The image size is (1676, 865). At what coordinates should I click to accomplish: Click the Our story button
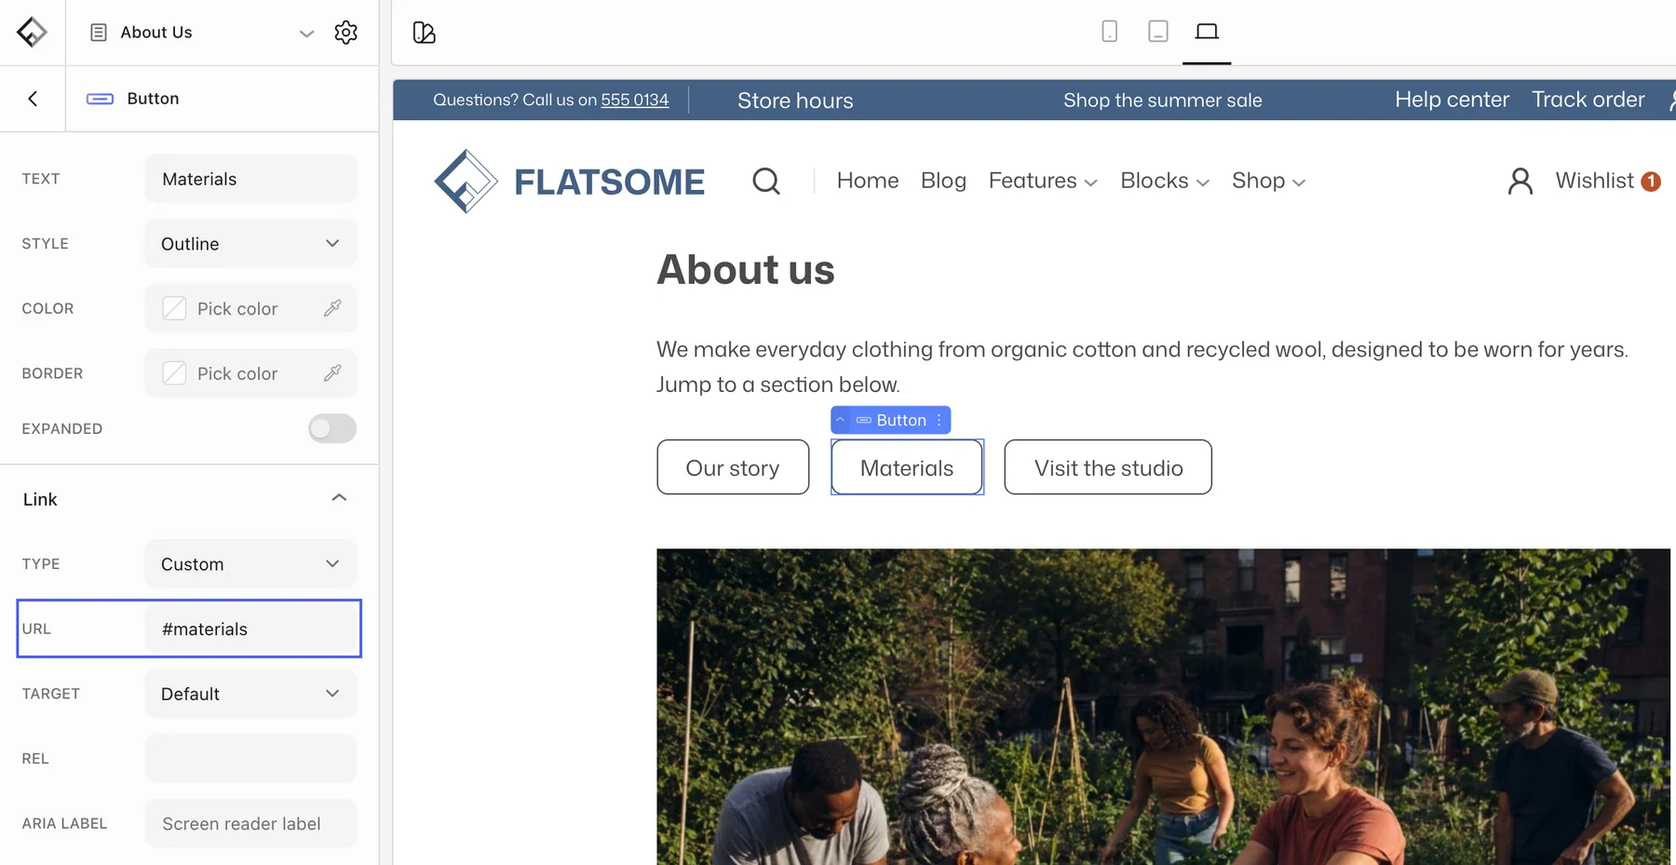point(733,467)
